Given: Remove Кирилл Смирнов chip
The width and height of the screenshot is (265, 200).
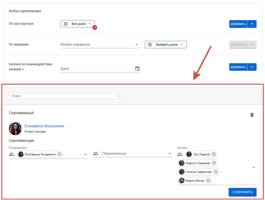Looking at the screenshot, I should pos(214,163).
